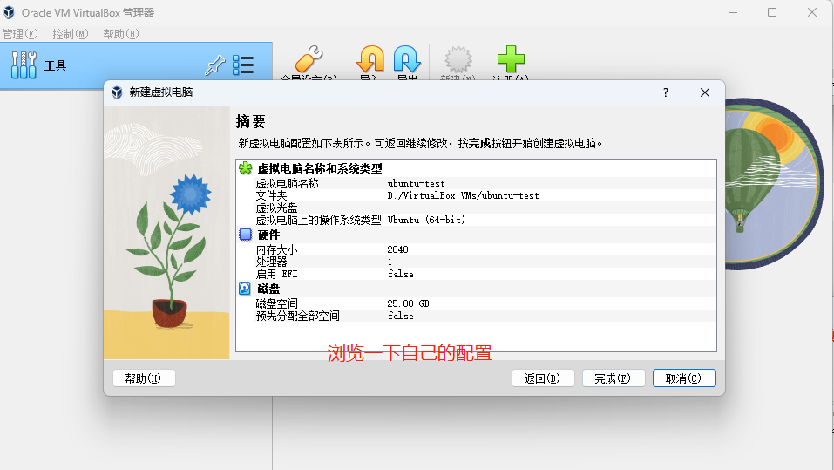Click the blue chip Hardware section icon
The image size is (834, 470).
[x=245, y=235]
